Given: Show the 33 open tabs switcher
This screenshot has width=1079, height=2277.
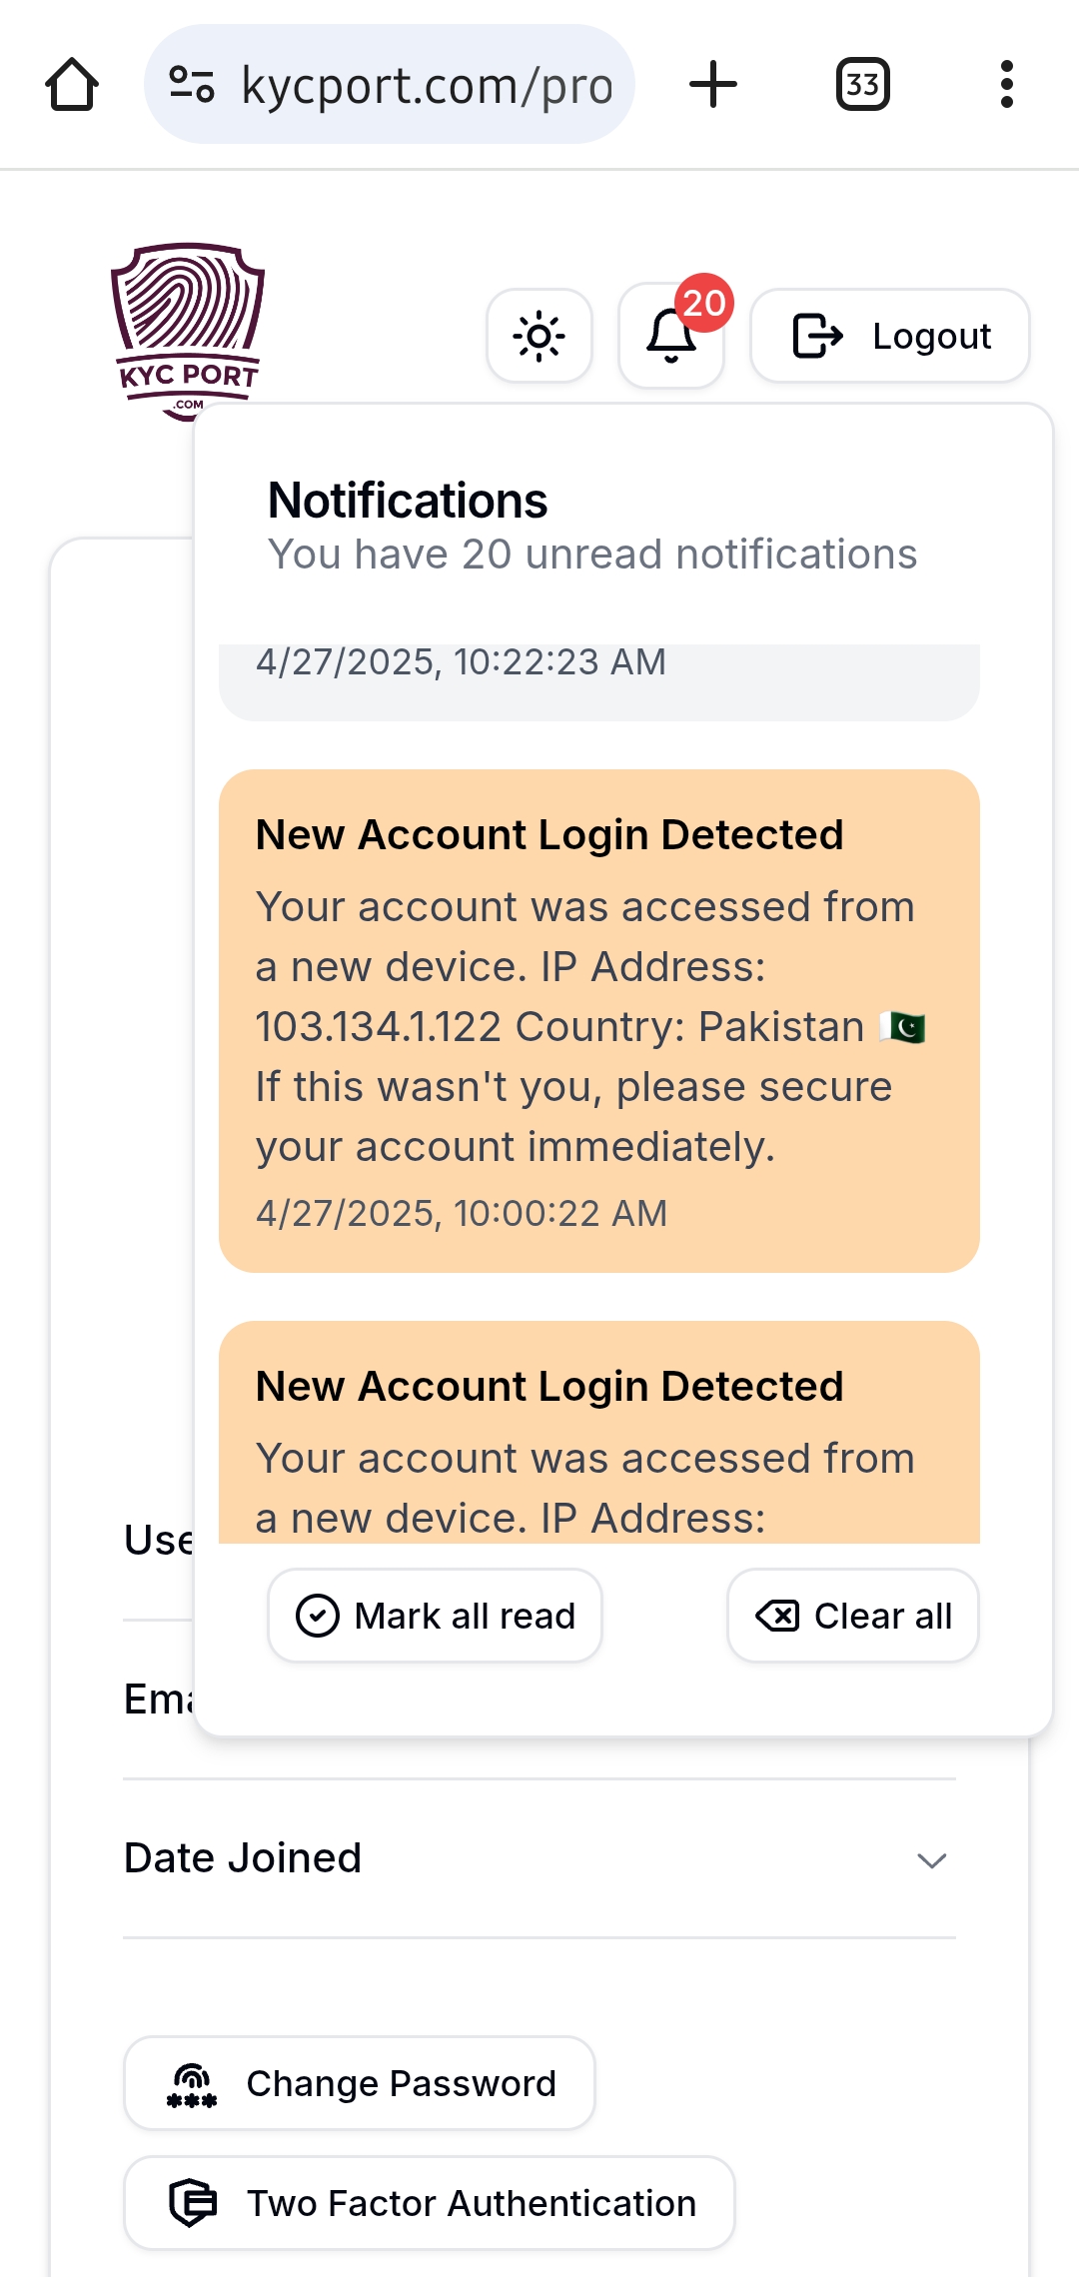Looking at the screenshot, I should (x=863, y=85).
